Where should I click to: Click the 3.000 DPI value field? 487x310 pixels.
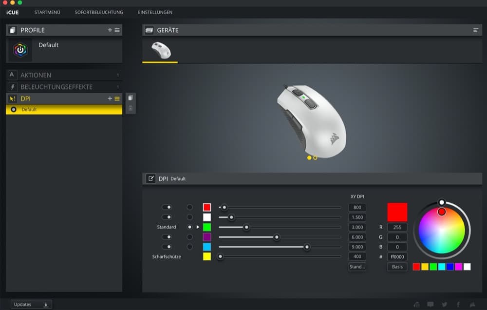(x=357, y=227)
